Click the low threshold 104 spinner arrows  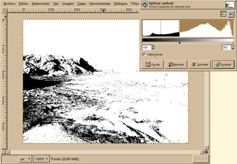click(x=153, y=47)
